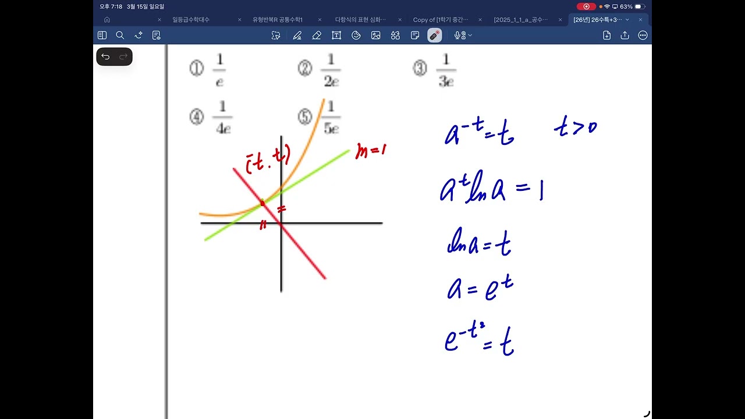
Task: Tap the battery 63% status indicator
Action: point(633,6)
